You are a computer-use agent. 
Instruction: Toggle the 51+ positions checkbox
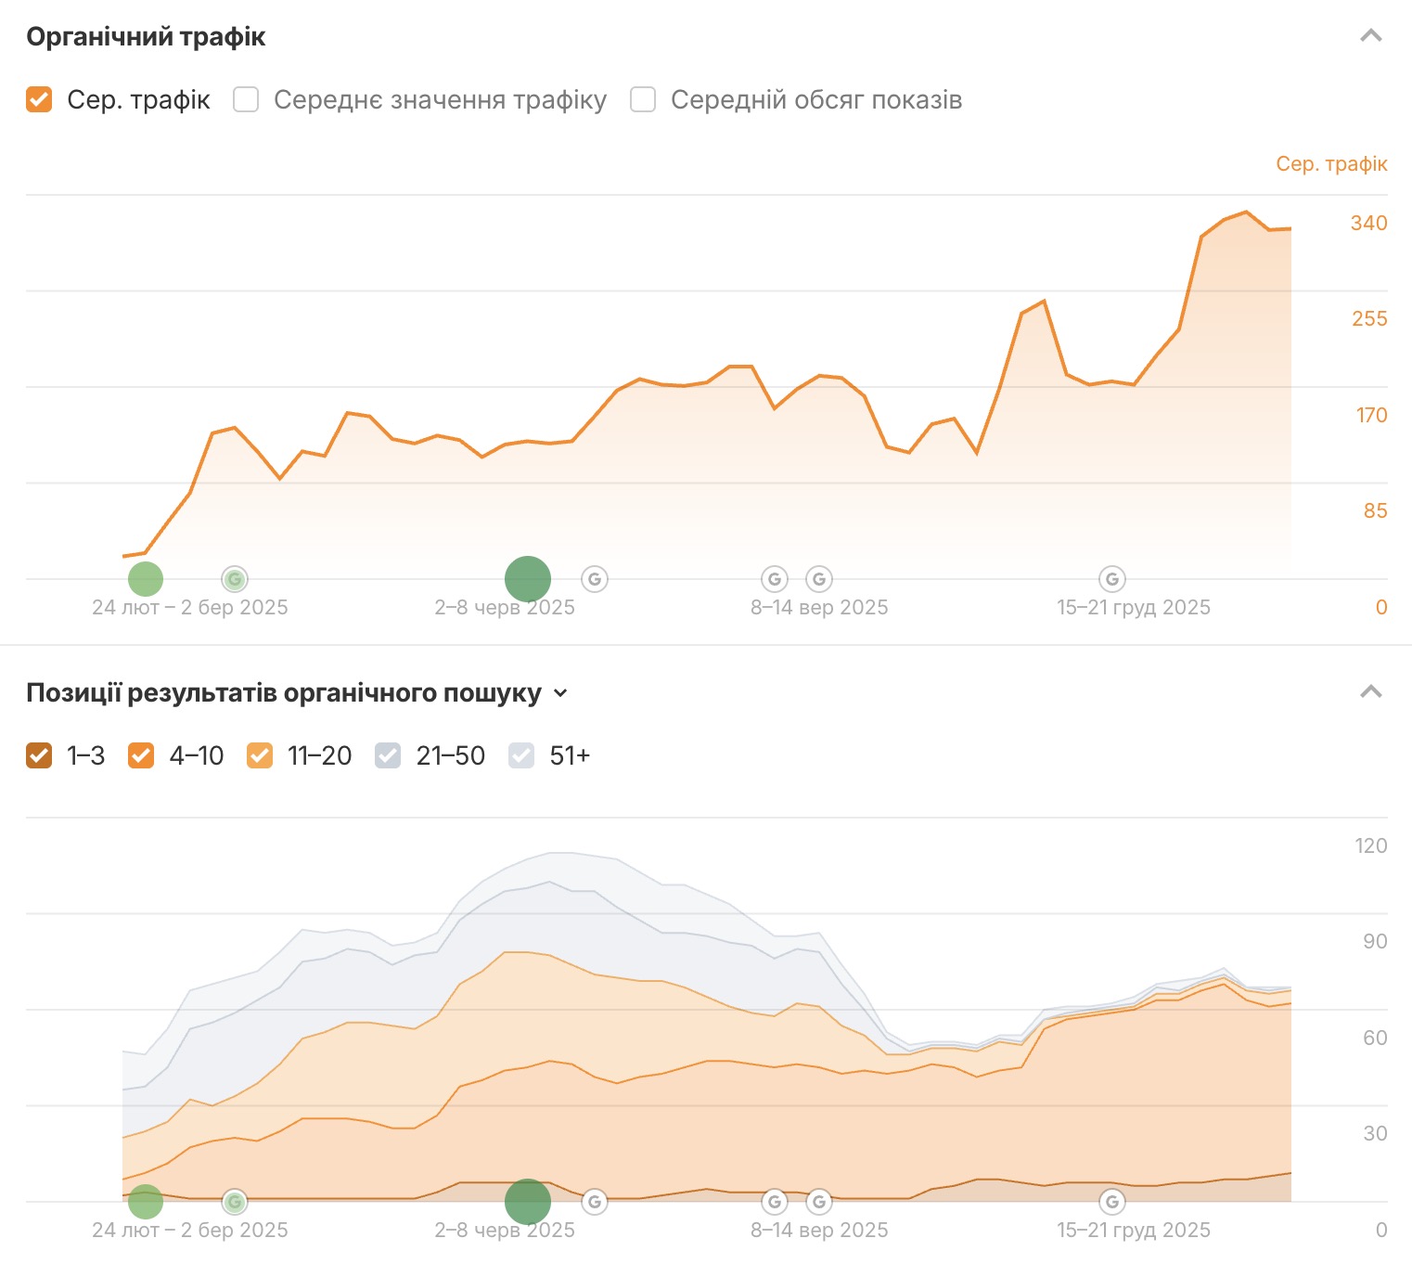[521, 755]
